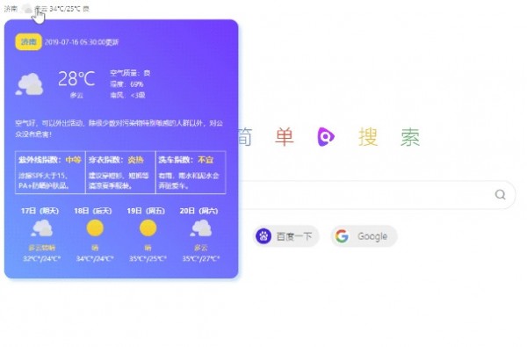Click the 17日 (明天) date label
This screenshot has width=527, height=347.
[40, 211]
